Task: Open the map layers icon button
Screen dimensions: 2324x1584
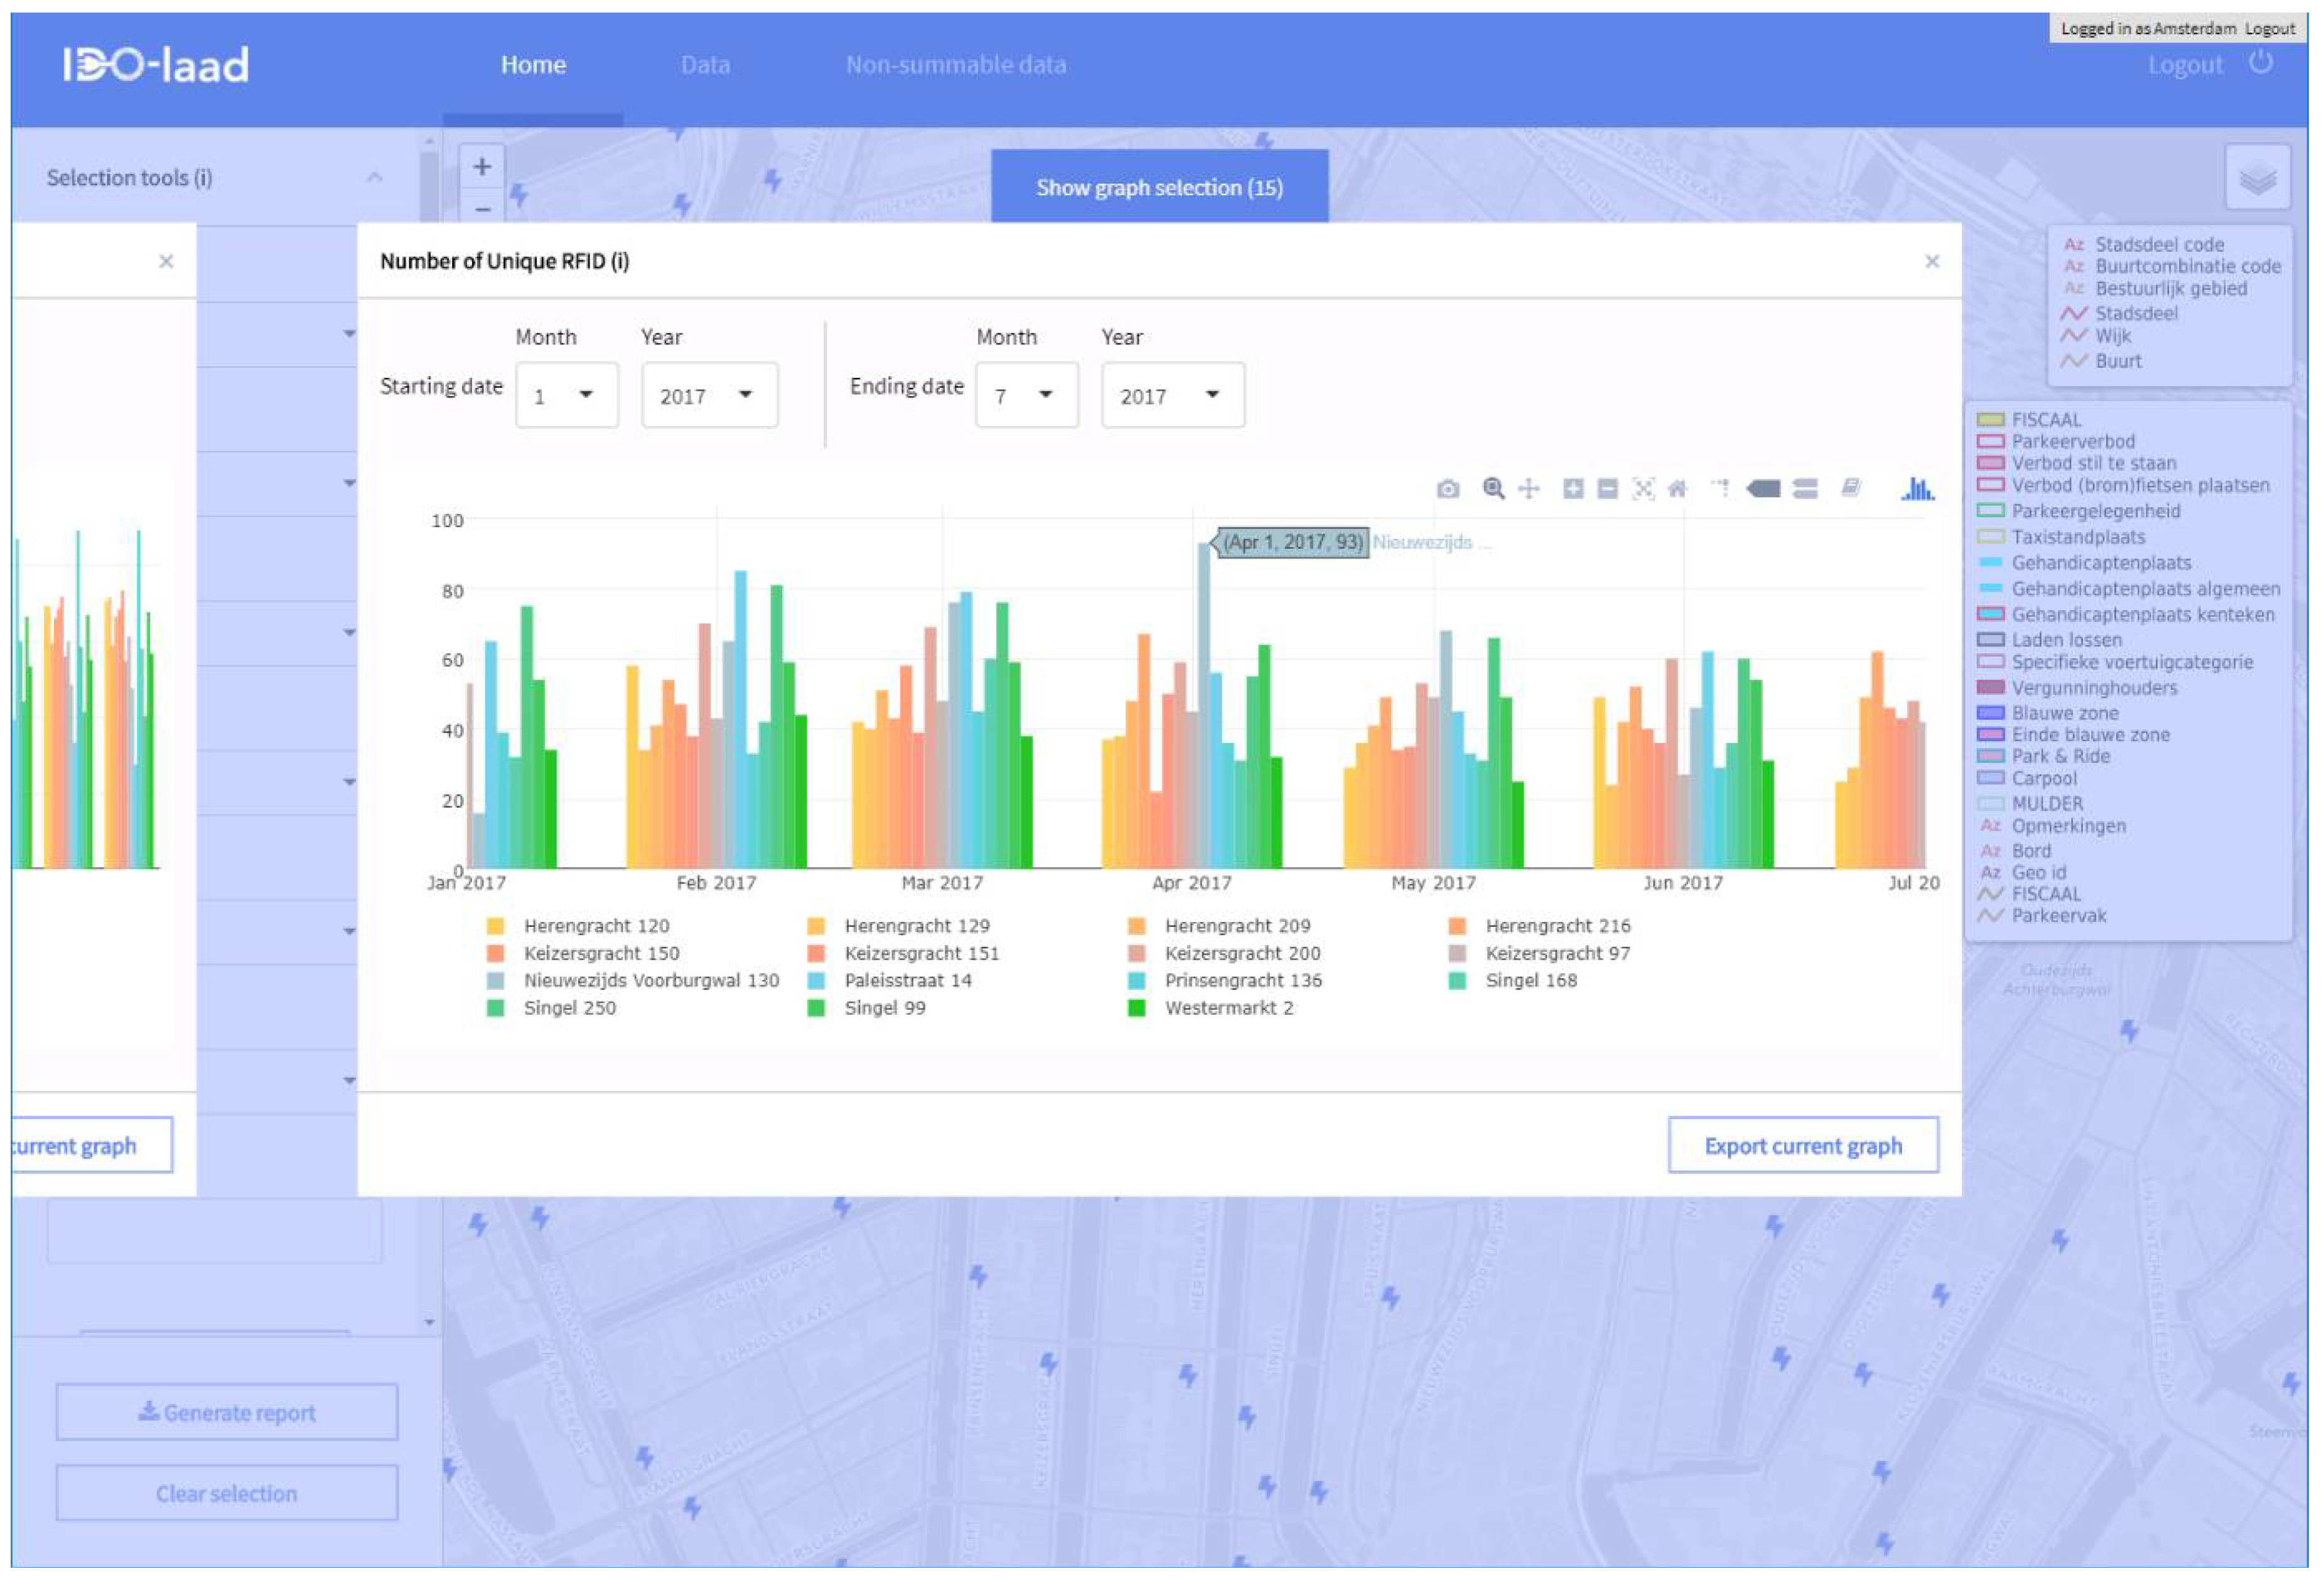Action: [2257, 178]
